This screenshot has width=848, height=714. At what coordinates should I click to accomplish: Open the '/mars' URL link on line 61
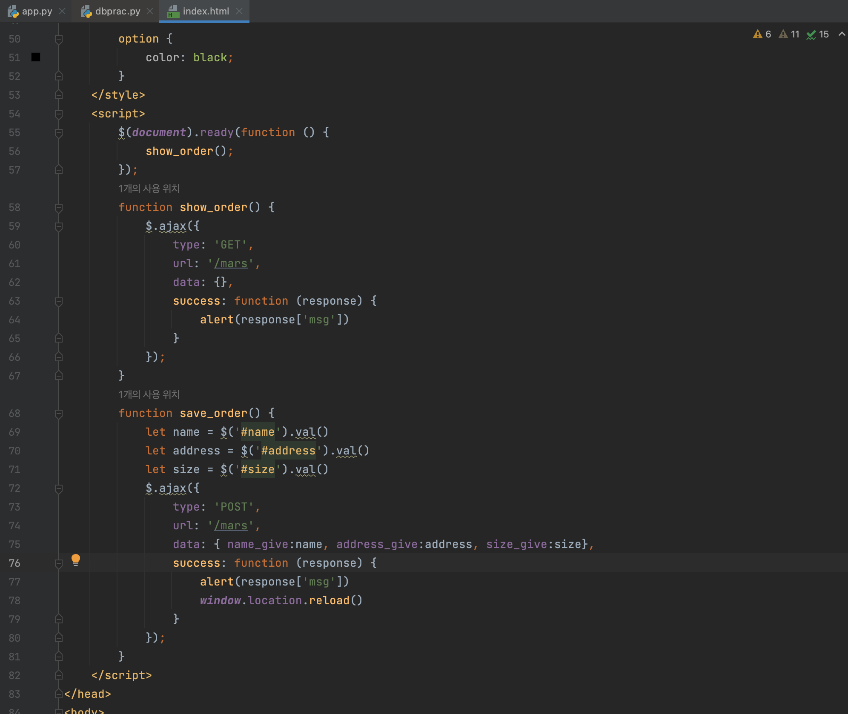tap(230, 263)
